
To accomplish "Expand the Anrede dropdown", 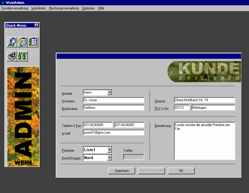I will (x=109, y=92).
